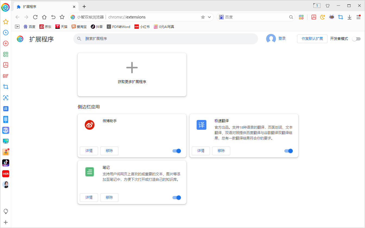
Task: Open the PDF tools icon in the toolbar
Action: pyautogui.click(x=314, y=17)
